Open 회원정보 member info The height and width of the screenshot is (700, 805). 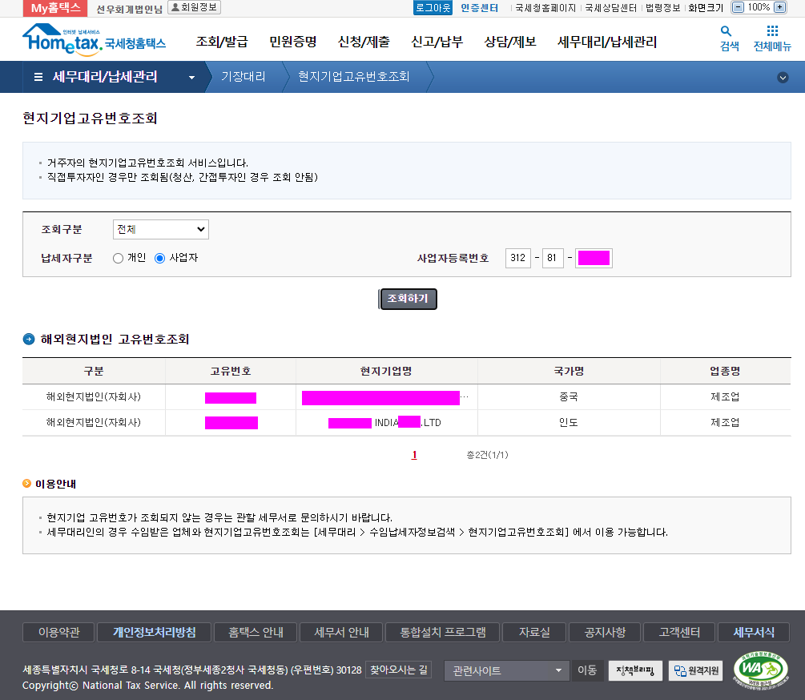(x=194, y=7)
